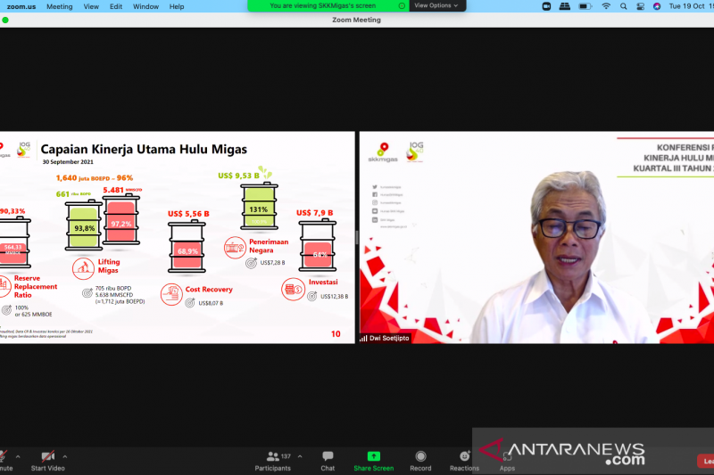Click the red Leave button
Screen dimensions: 714x475
[706, 461]
